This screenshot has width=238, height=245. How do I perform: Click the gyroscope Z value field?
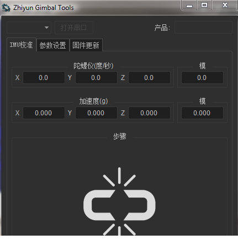[149, 78]
